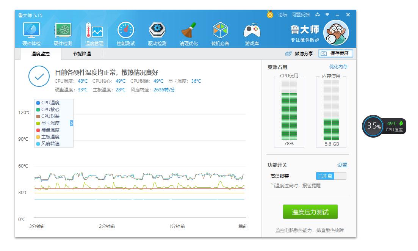This screenshot has width=418, height=251.
Task: Click 主板温度 28℃ reading
Action: tap(109, 90)
